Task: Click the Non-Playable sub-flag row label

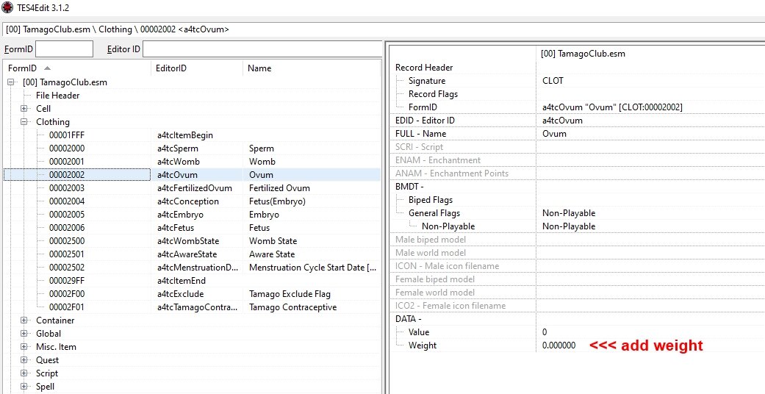Action: [x=448, y=226]
